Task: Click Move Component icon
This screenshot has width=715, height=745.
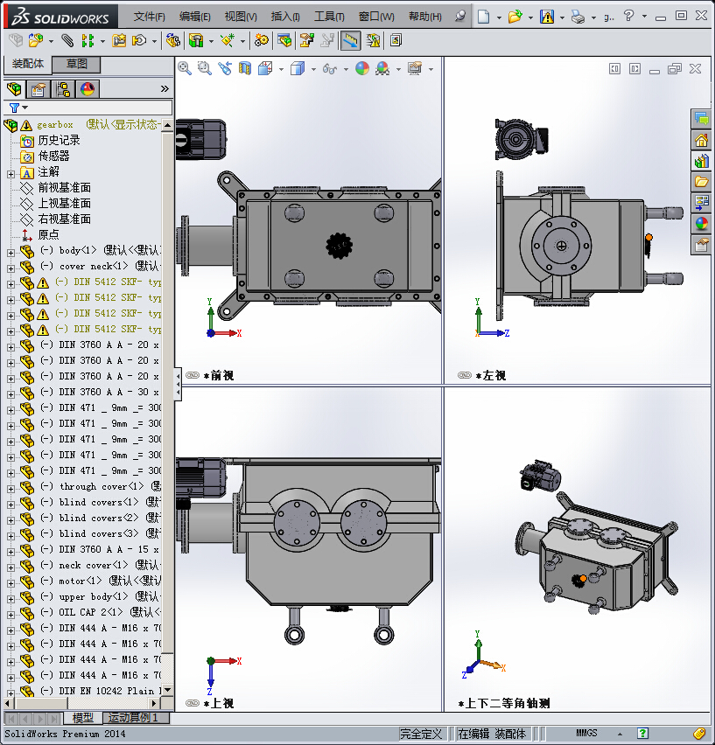Action: point(139,41)
